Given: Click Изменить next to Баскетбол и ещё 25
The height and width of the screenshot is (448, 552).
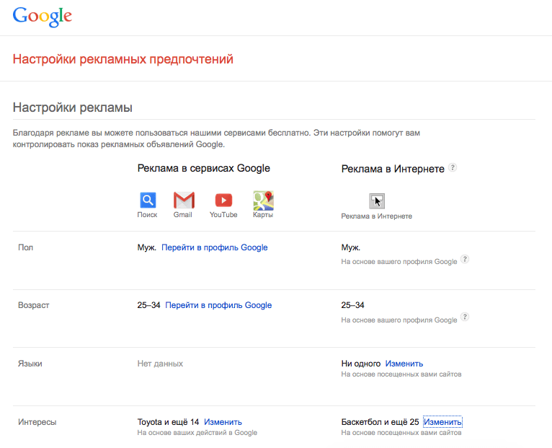Looking at the screenshot, I should pos(442,422).
